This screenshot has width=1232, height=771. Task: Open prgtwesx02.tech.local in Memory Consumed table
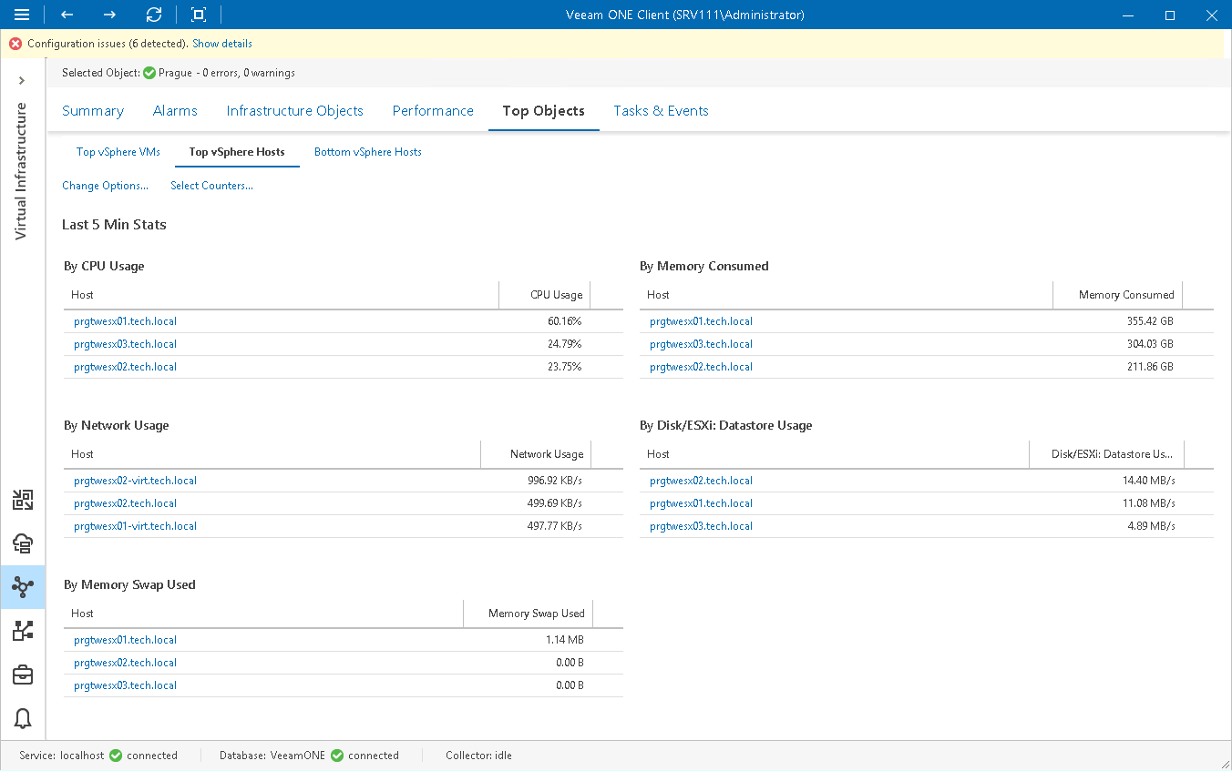point(701,367)
